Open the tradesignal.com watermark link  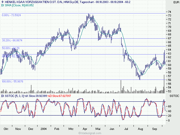(x=90, y=132)
